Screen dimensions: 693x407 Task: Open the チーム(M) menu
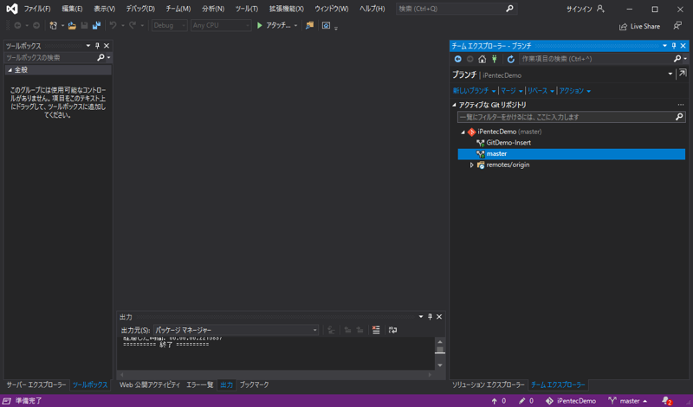pyautogui.click(x=178, y=9)
